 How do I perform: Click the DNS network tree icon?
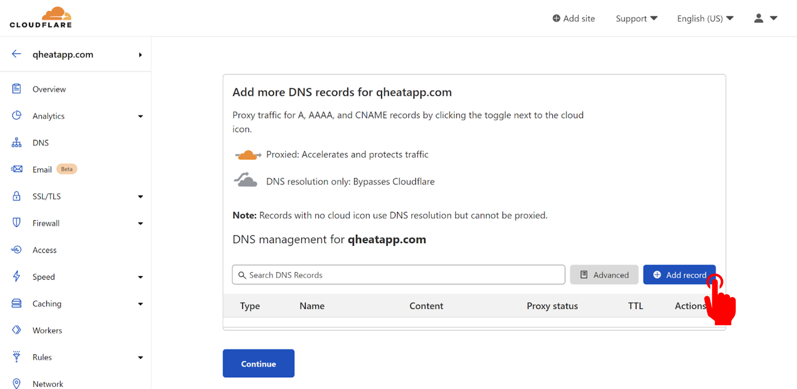[x=17, y=142]
